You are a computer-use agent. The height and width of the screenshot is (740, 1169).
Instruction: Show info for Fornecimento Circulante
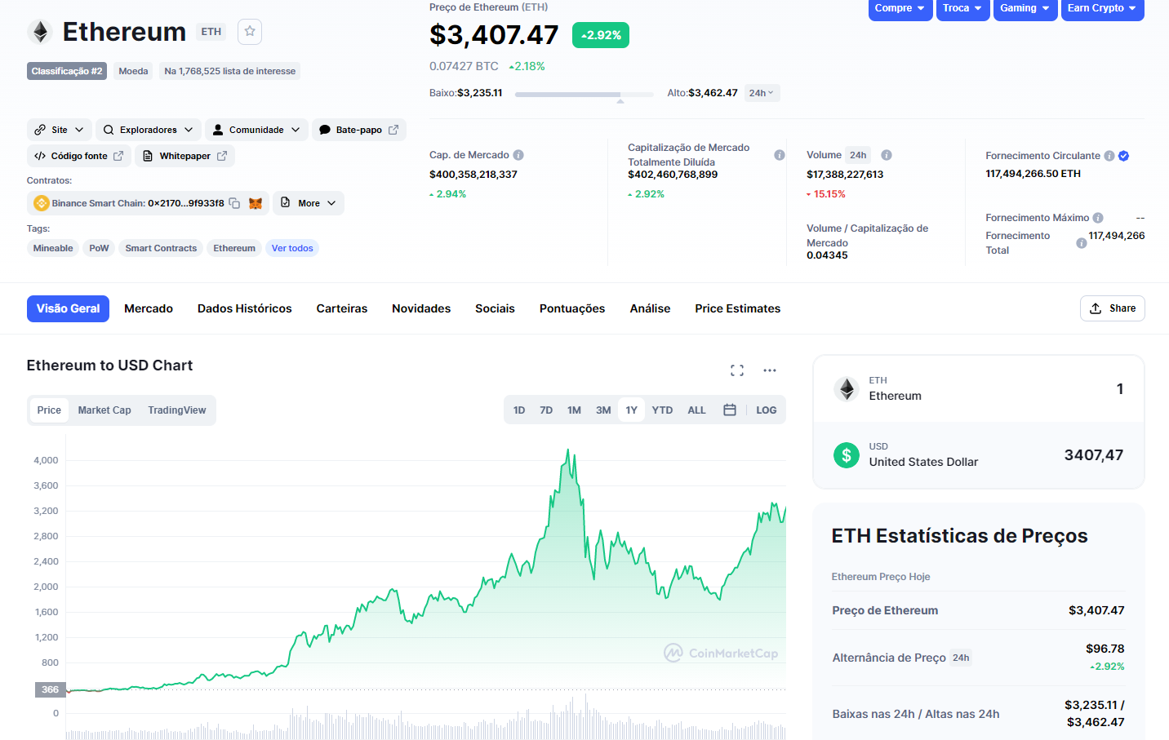(x=1109, y=156)
